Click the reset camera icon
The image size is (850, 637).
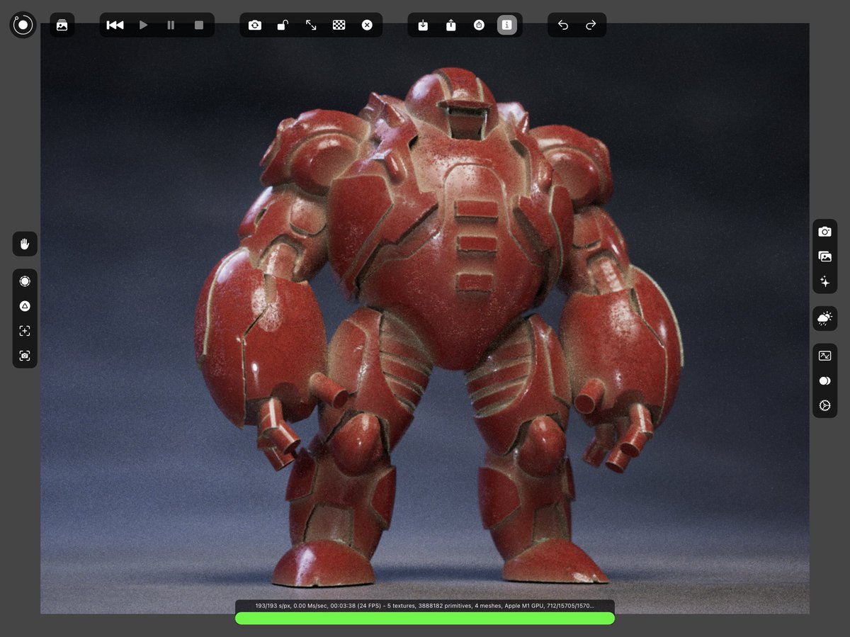click(x=255, y=25)
